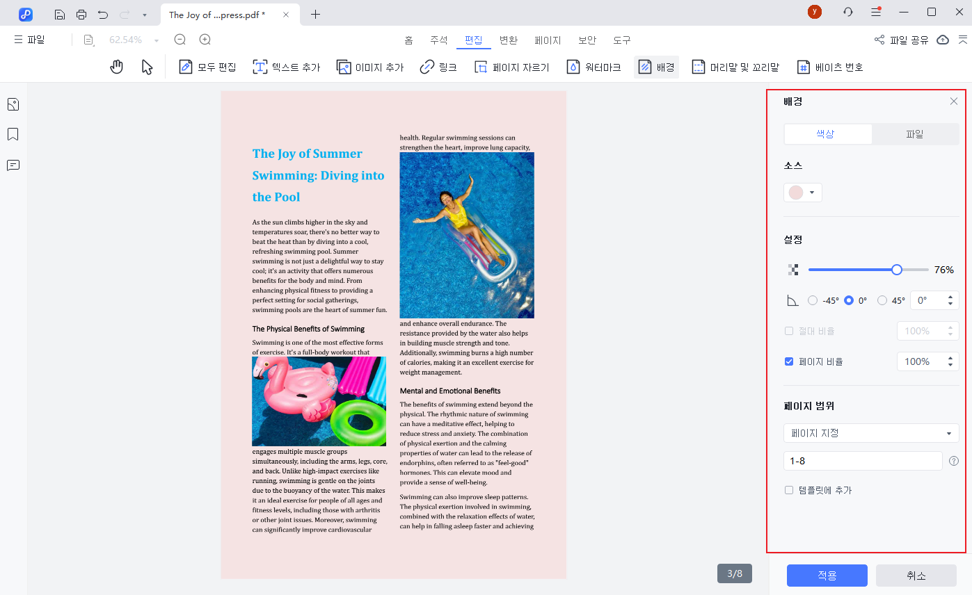
Task: Open the Crop Page (페이지 자르기) tool
Action: point(511,67)
